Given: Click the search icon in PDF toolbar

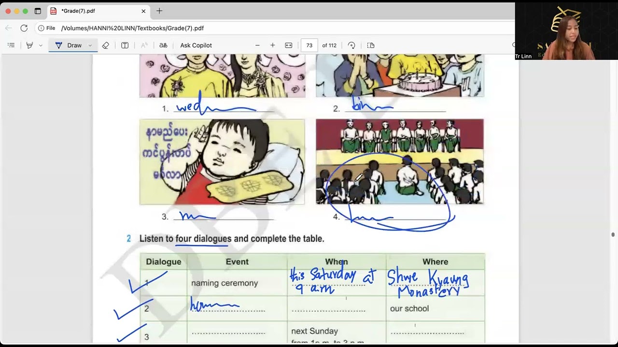Looking at the screenshot, I should pos(513,45).
